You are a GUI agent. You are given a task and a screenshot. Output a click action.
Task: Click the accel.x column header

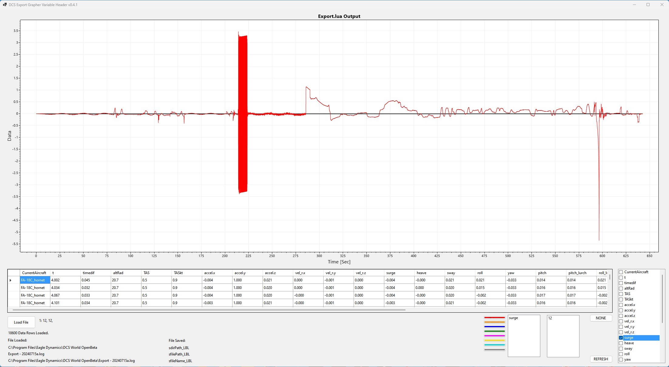(217, 273)
